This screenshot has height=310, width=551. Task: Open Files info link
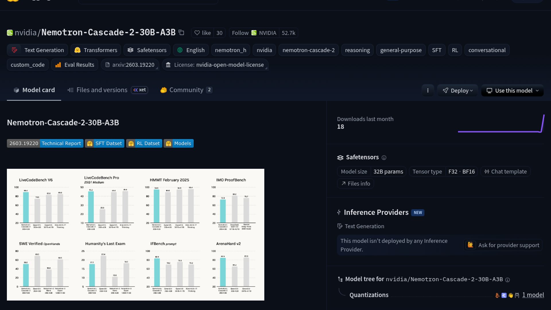(x=355, y=184)
